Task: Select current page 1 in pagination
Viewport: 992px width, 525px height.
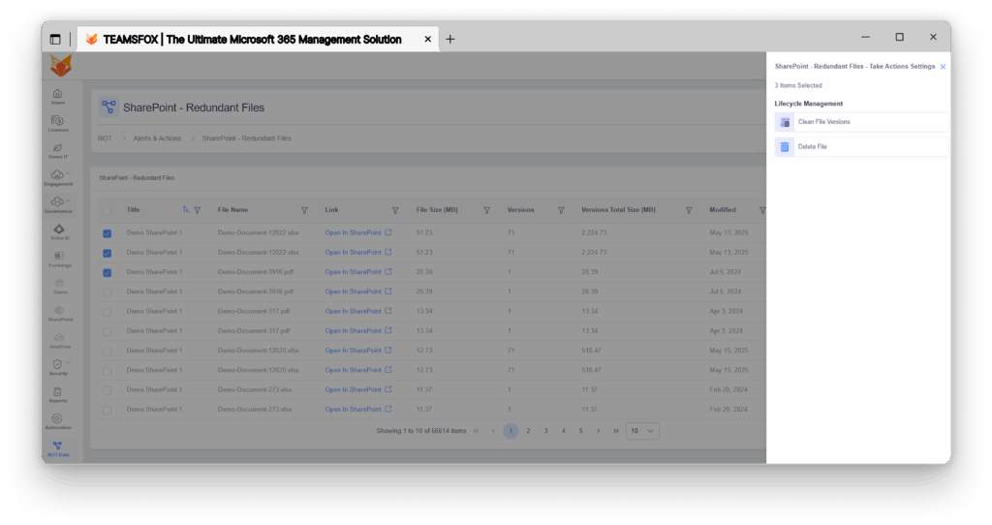Action: coord(511,431)
